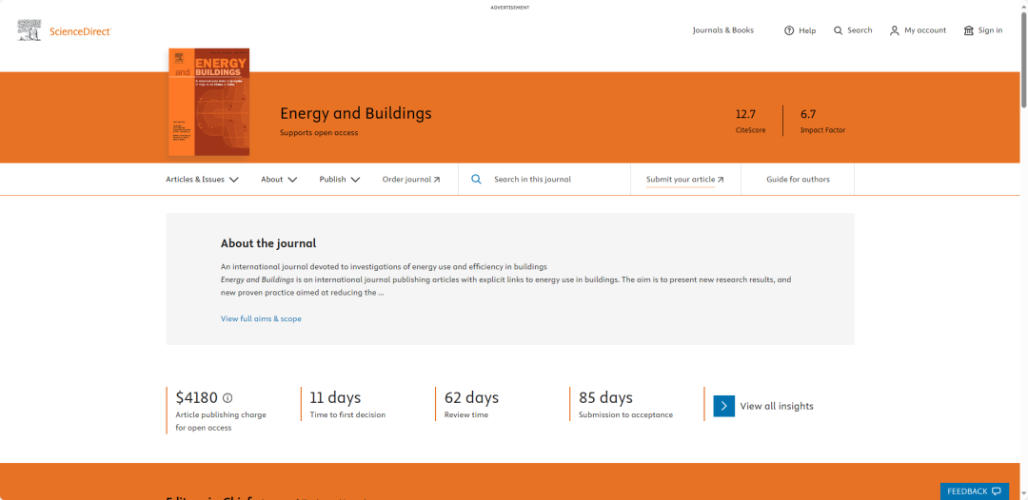Click the My account person icon
This screenshot has width=1028, height=500.
[x=894, y=30]
